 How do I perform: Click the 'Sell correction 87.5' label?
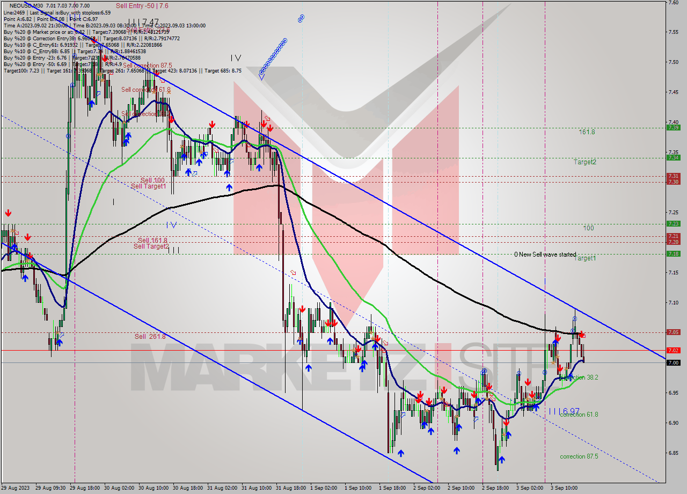147,66
